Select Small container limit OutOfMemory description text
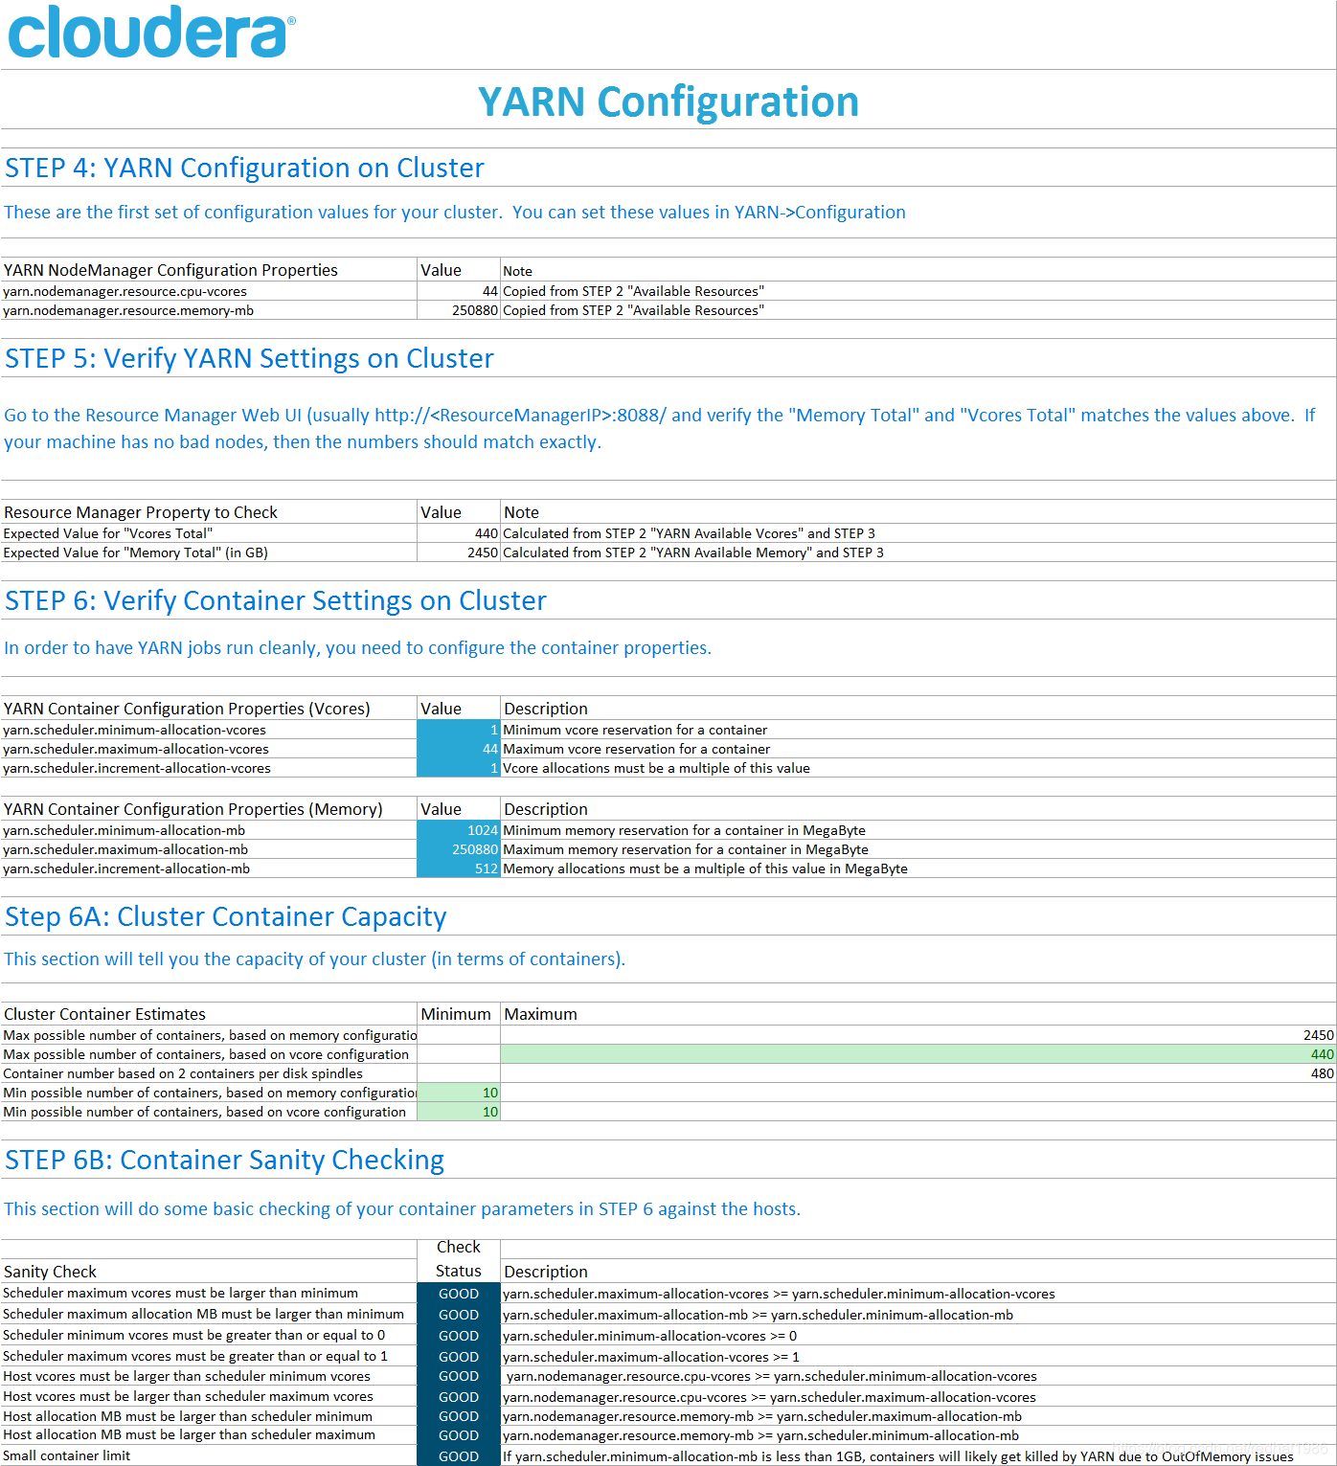 point(898,1456)
